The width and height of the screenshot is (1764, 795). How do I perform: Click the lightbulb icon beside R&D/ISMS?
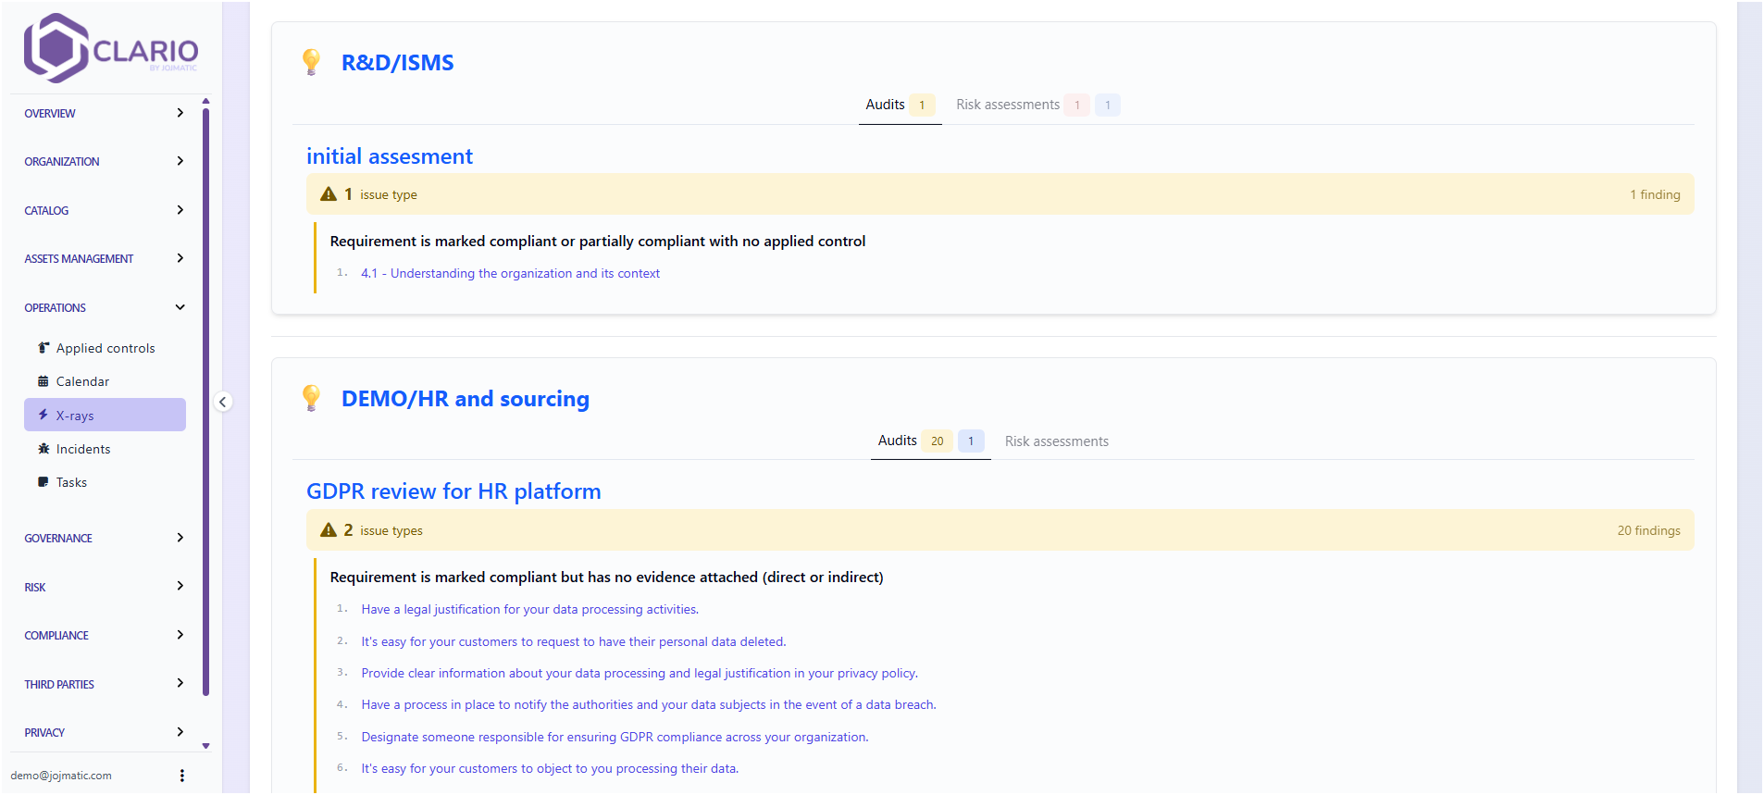[x=312, y=62]
